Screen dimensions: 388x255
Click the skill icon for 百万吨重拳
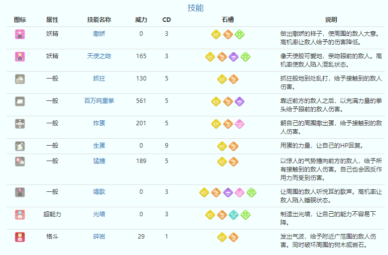20,101
